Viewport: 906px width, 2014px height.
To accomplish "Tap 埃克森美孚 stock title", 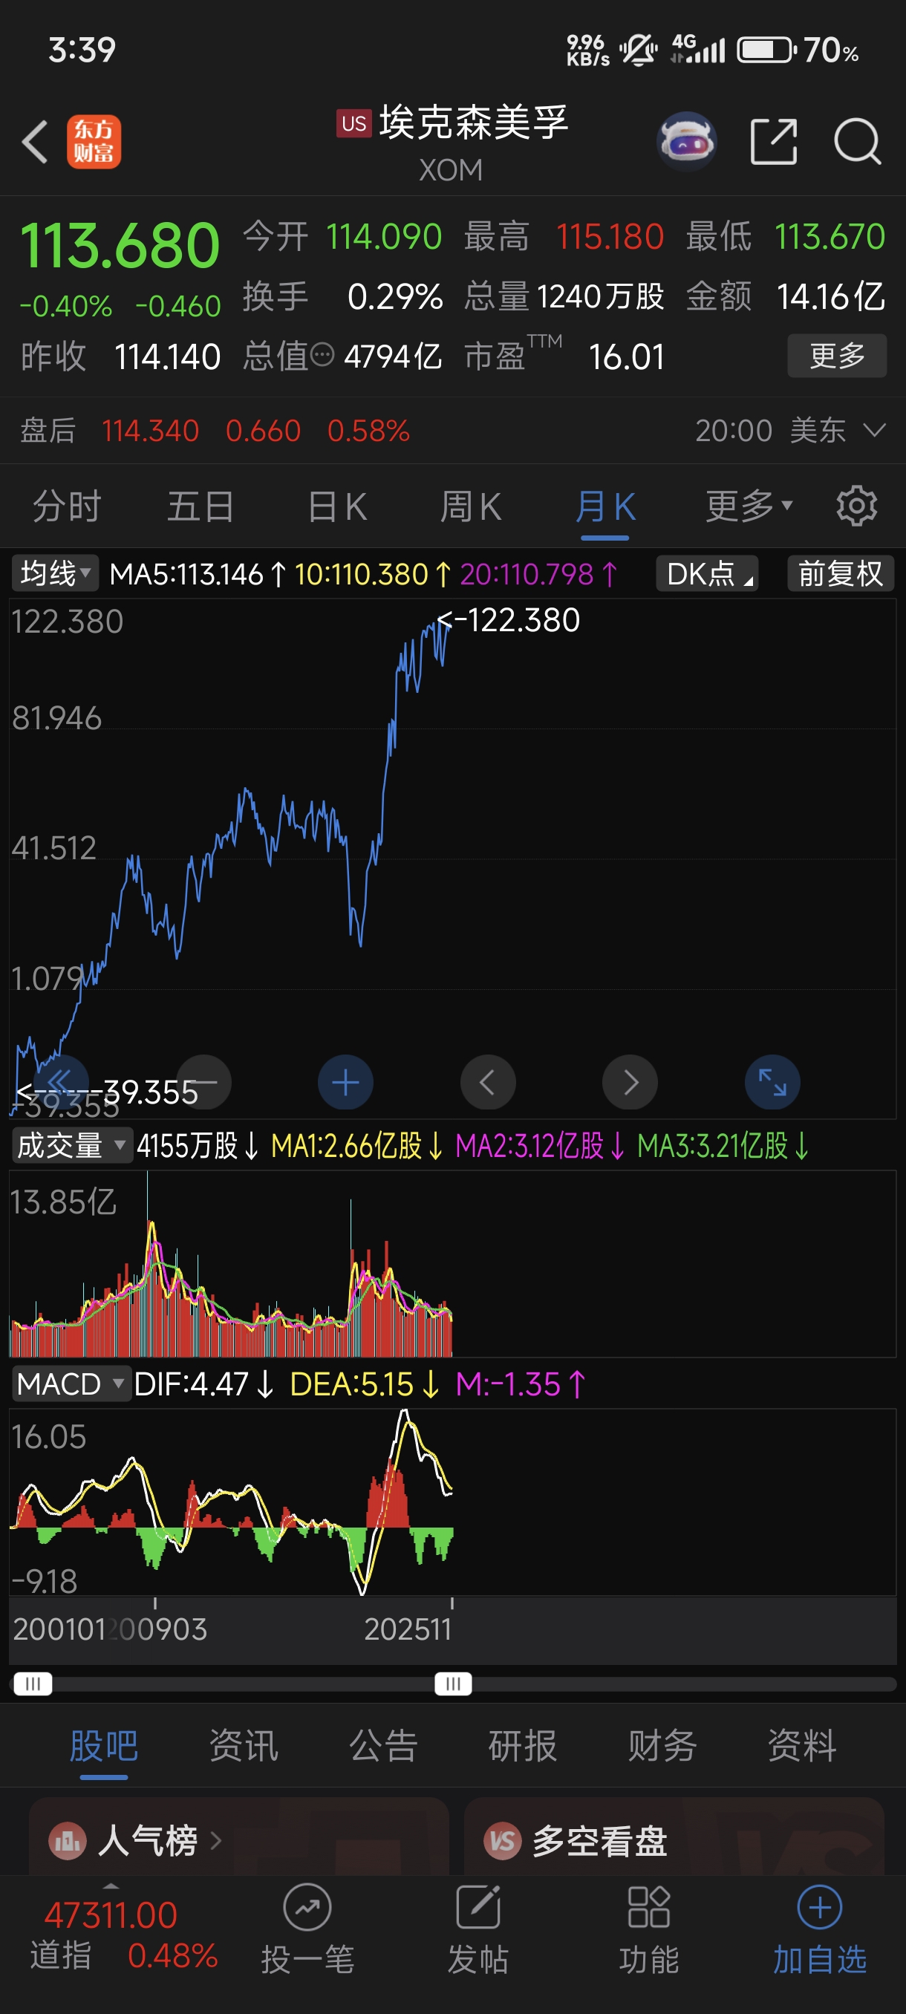I will (x=474, y=122).
